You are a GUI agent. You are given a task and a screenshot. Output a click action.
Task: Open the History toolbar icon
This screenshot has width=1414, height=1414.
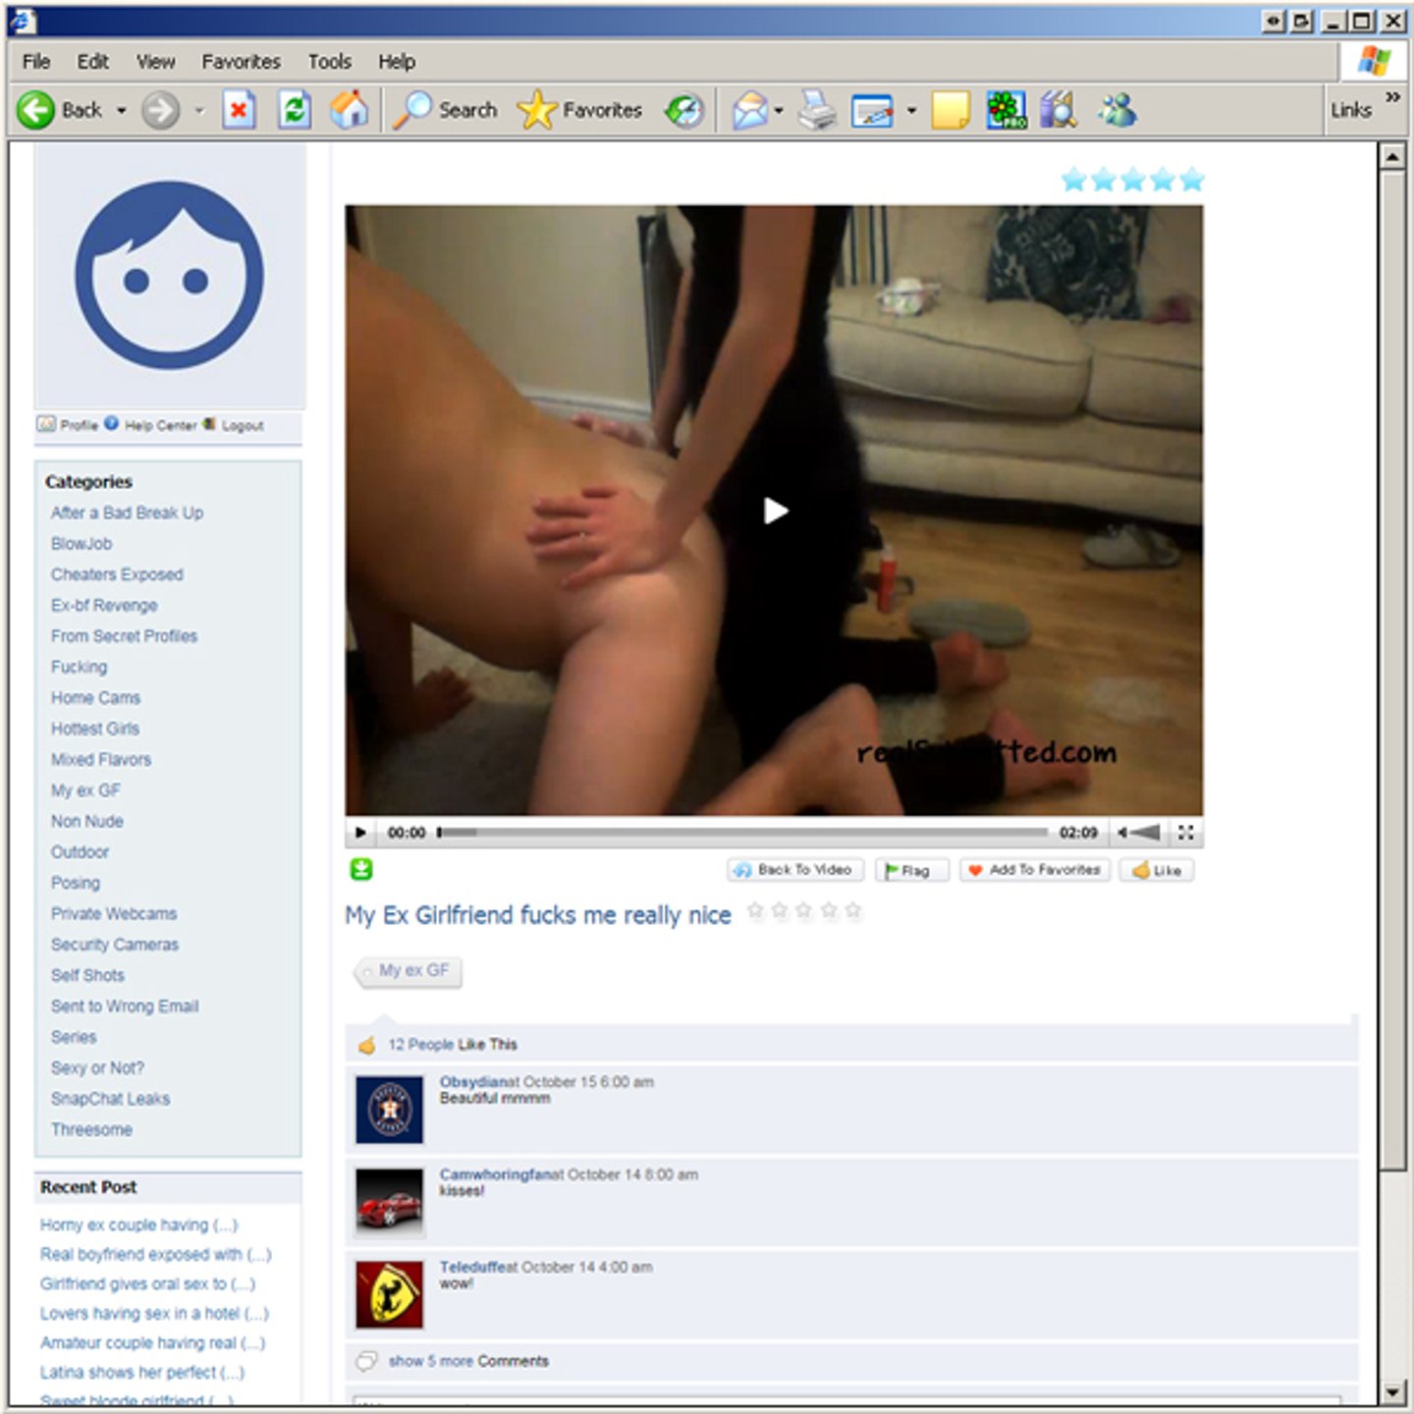pyautogui.click(x=684, y=110)
